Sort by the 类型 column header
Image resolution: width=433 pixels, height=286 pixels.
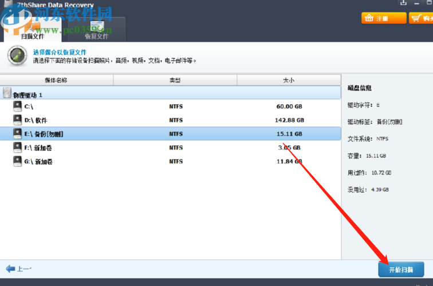coord(175,80)
